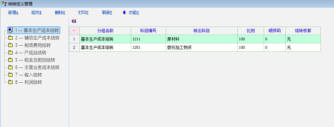Click the open document icon of node 1
The height and width of the screenshot is (127, 334).
[11, 30]
